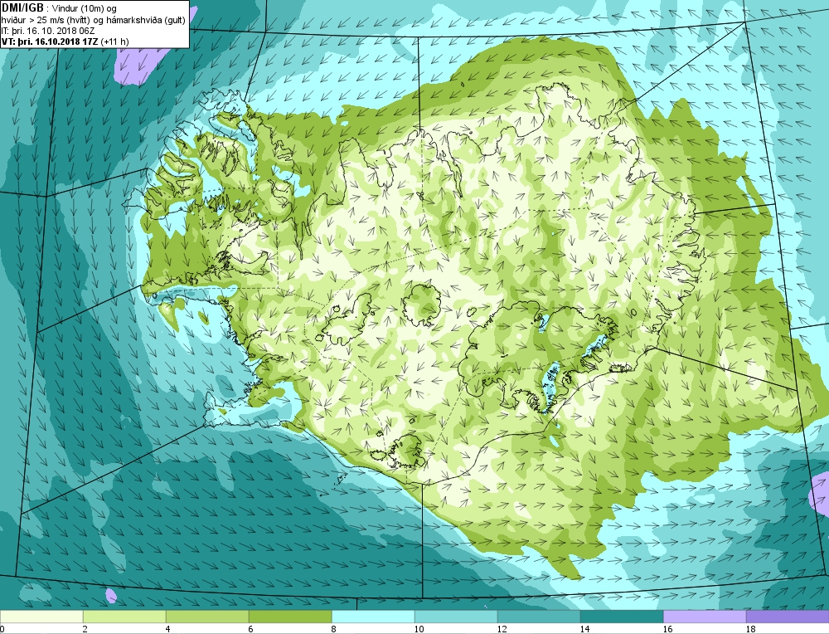829x634 pixels.
Task: Click the legend scale label '18'
Action: [750, 629]
